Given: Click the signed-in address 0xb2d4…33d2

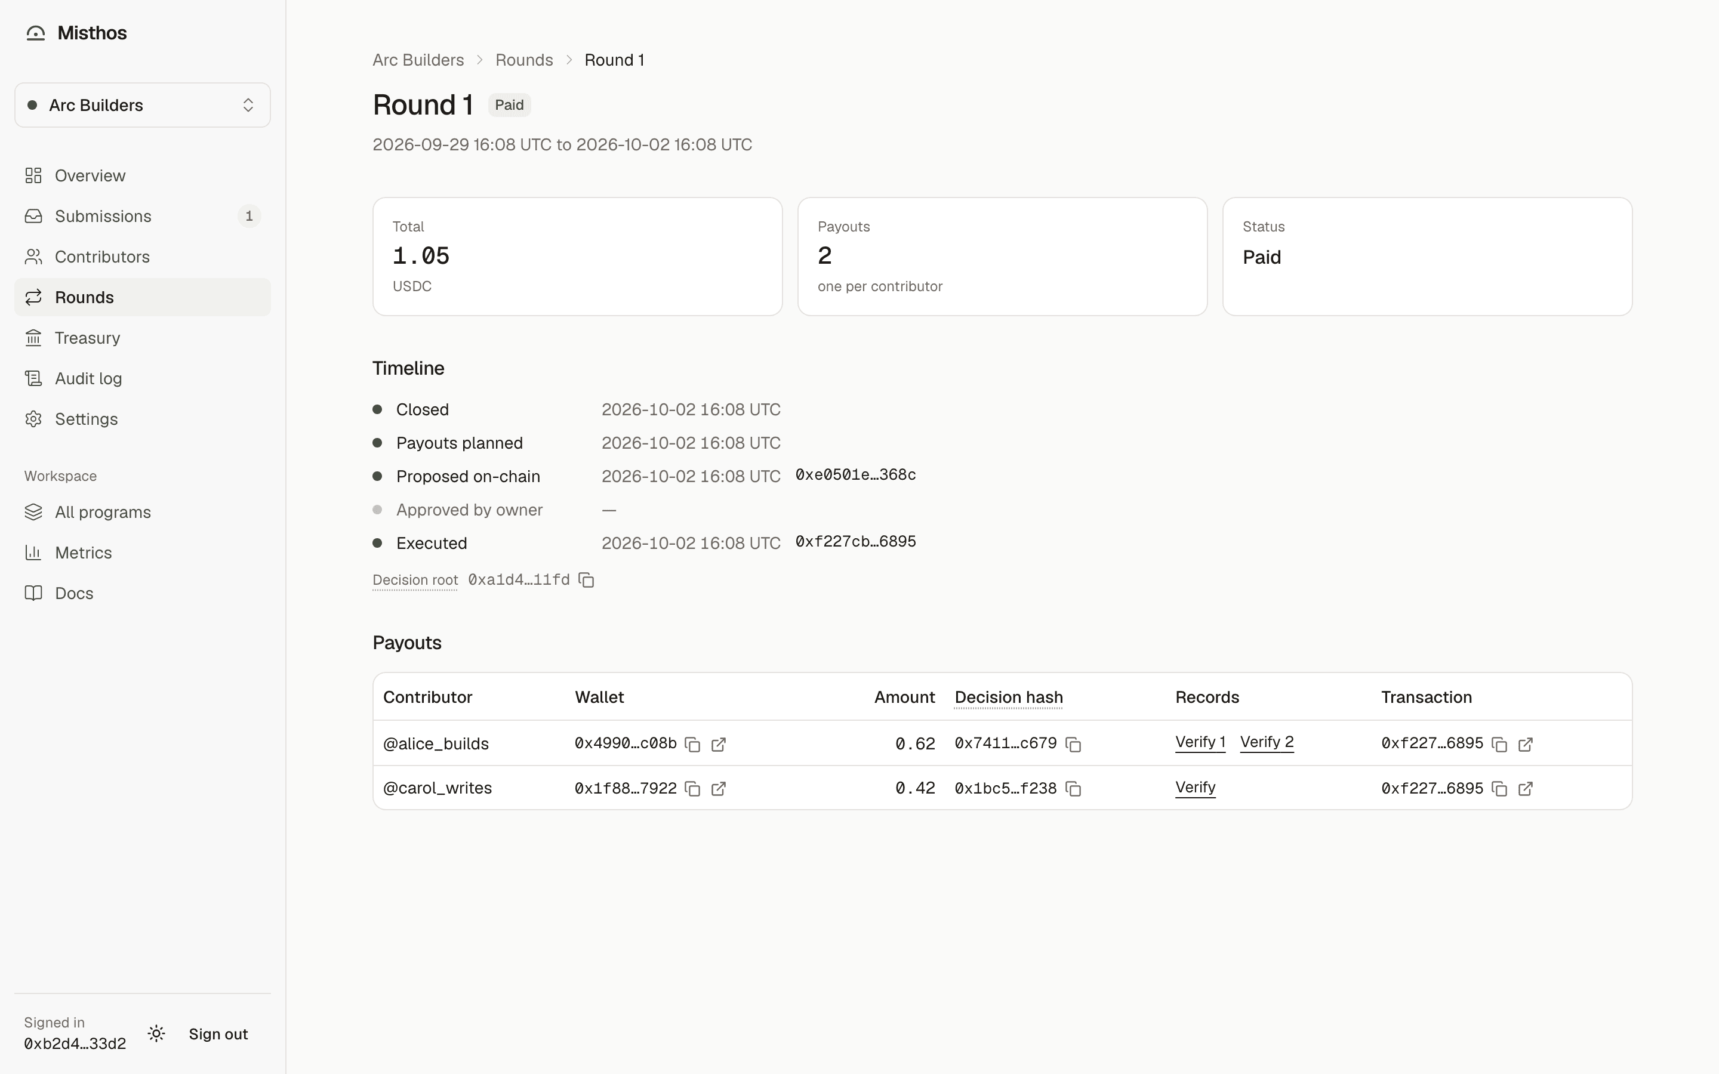Looking at the screenshot, I should coord(75,1044).
